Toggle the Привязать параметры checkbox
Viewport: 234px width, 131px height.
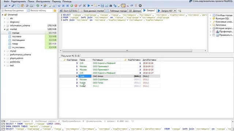tap(214, 35)
